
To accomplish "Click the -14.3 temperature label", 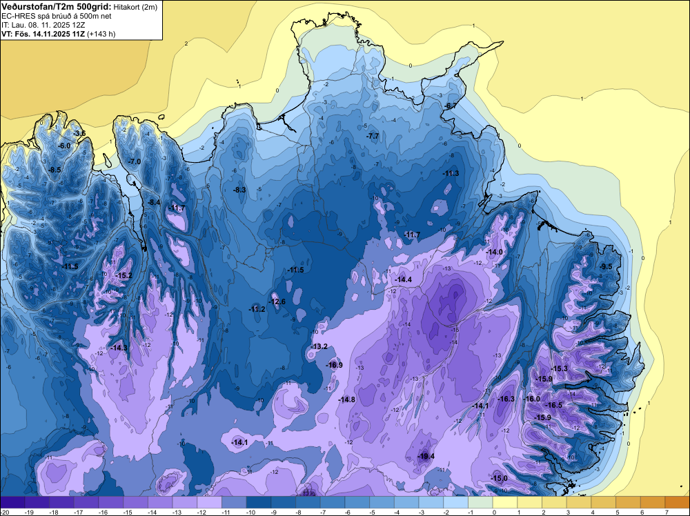I will [x=119, y=348].
